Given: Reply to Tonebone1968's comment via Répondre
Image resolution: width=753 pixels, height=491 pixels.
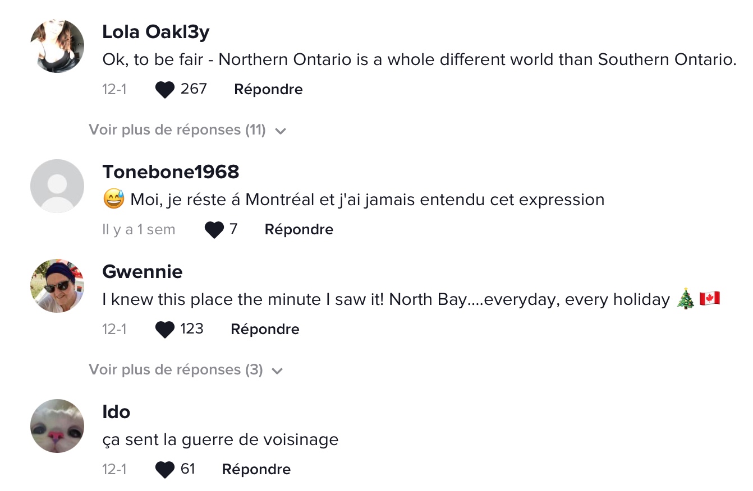Looking at the screenshot, I should [x=299, y=230].
